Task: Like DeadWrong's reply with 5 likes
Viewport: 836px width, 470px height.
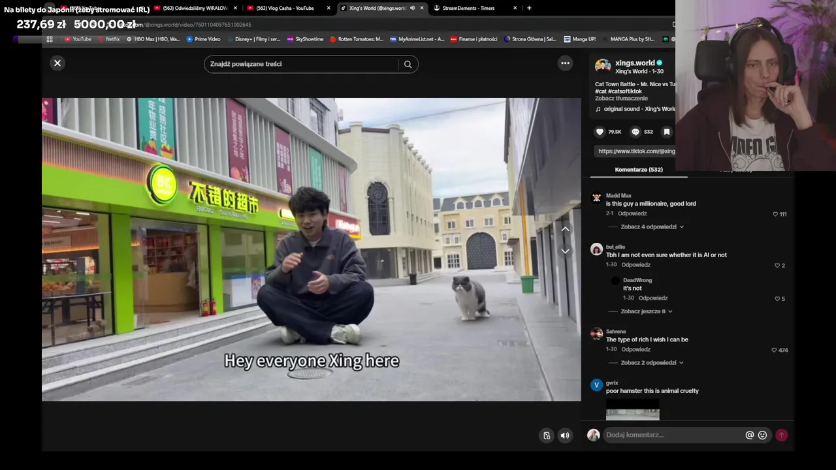Action: click(777, 299)
